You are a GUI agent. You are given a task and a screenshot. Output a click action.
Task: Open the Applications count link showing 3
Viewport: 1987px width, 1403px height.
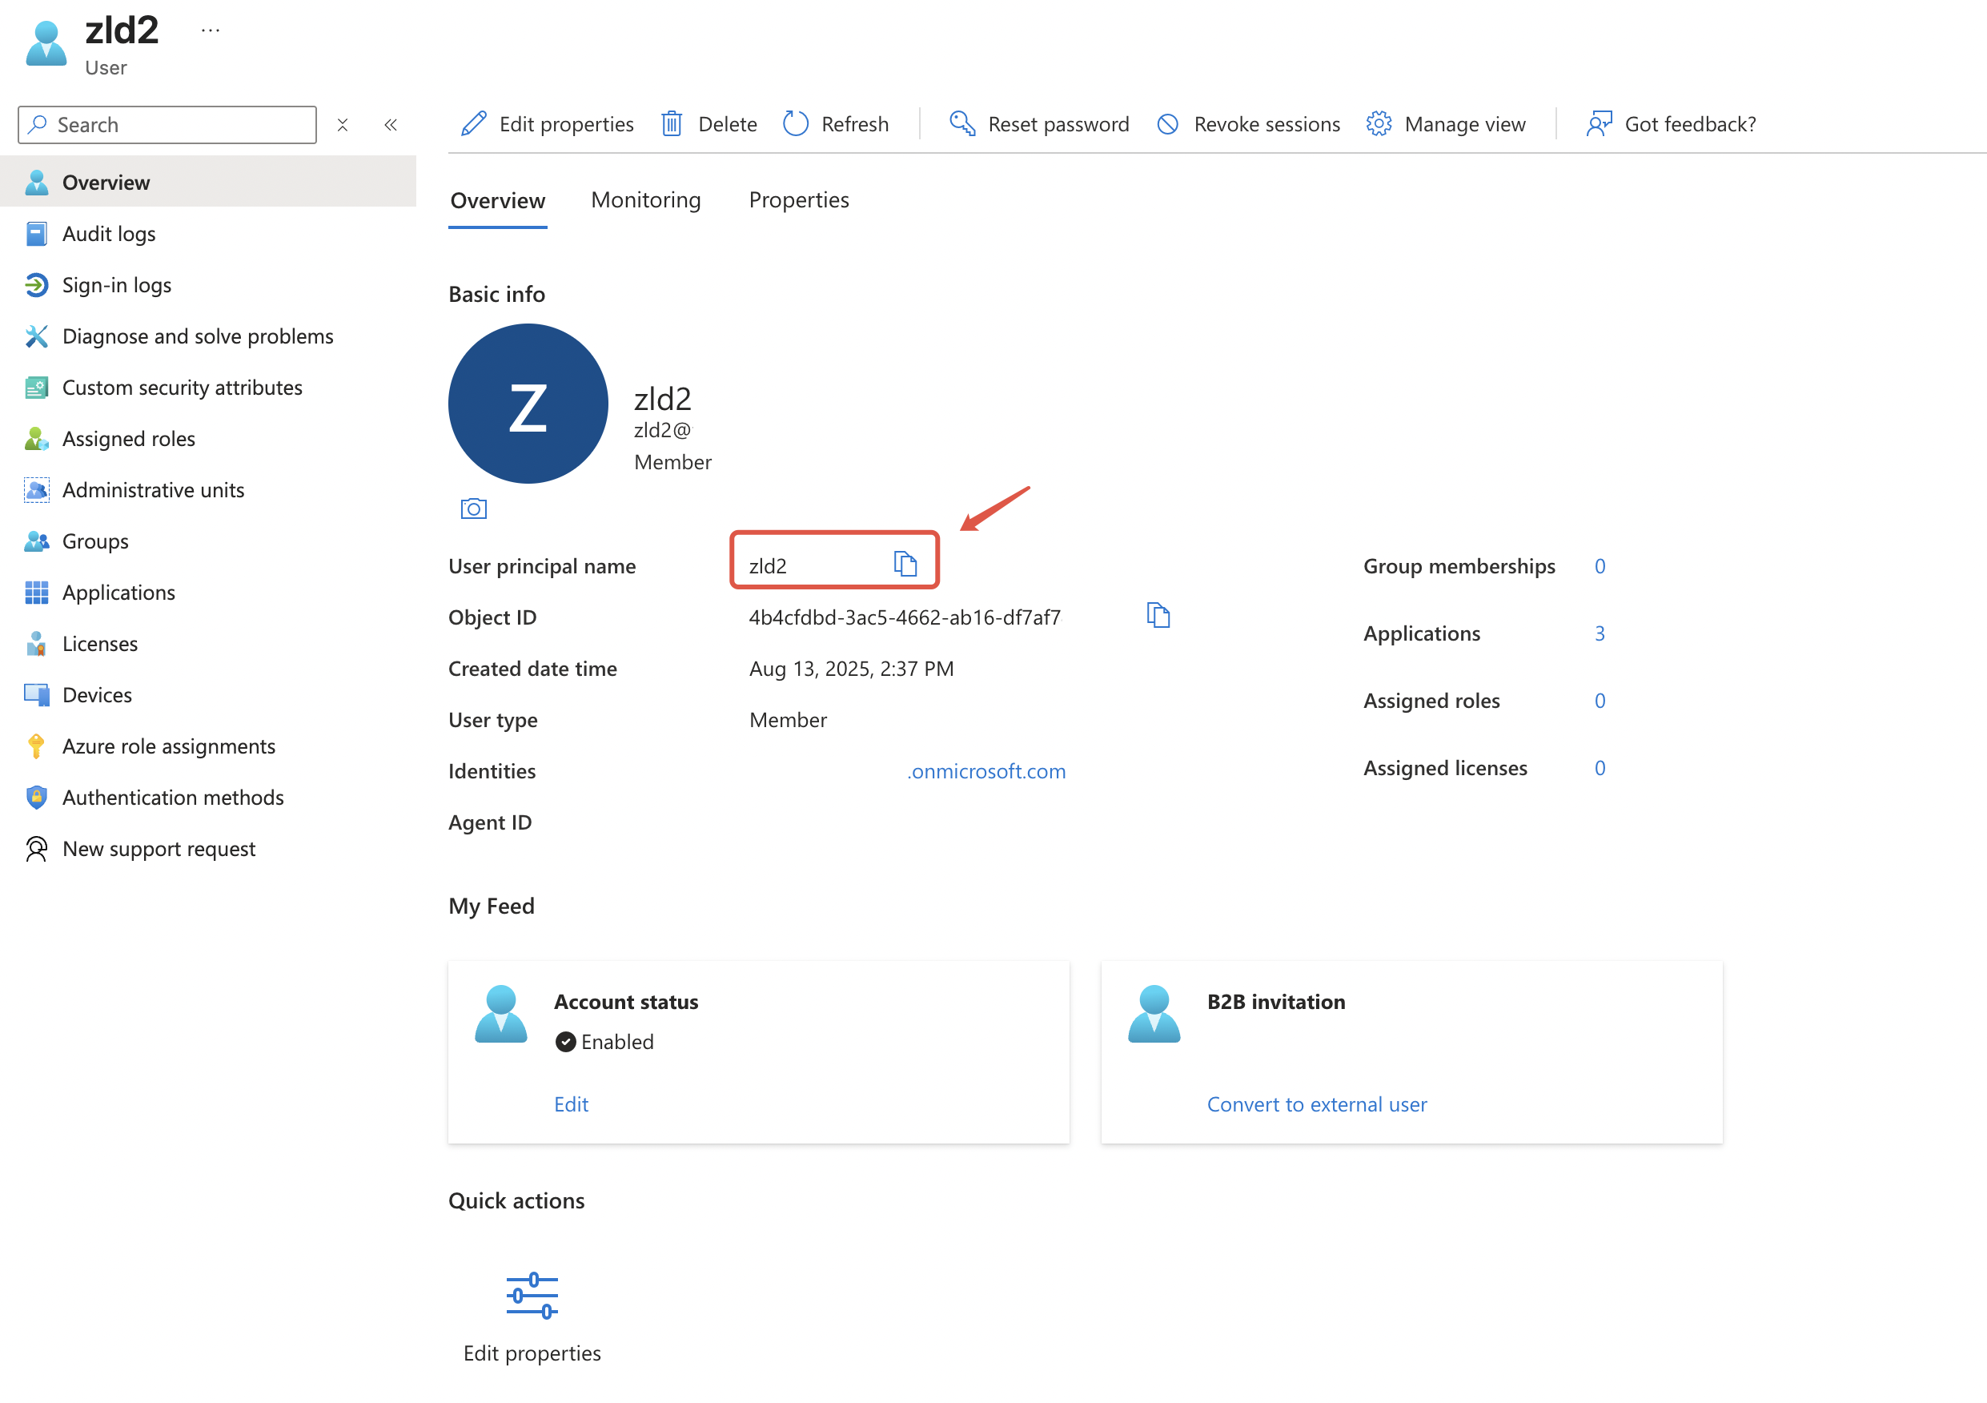[x=1600, y=633]
